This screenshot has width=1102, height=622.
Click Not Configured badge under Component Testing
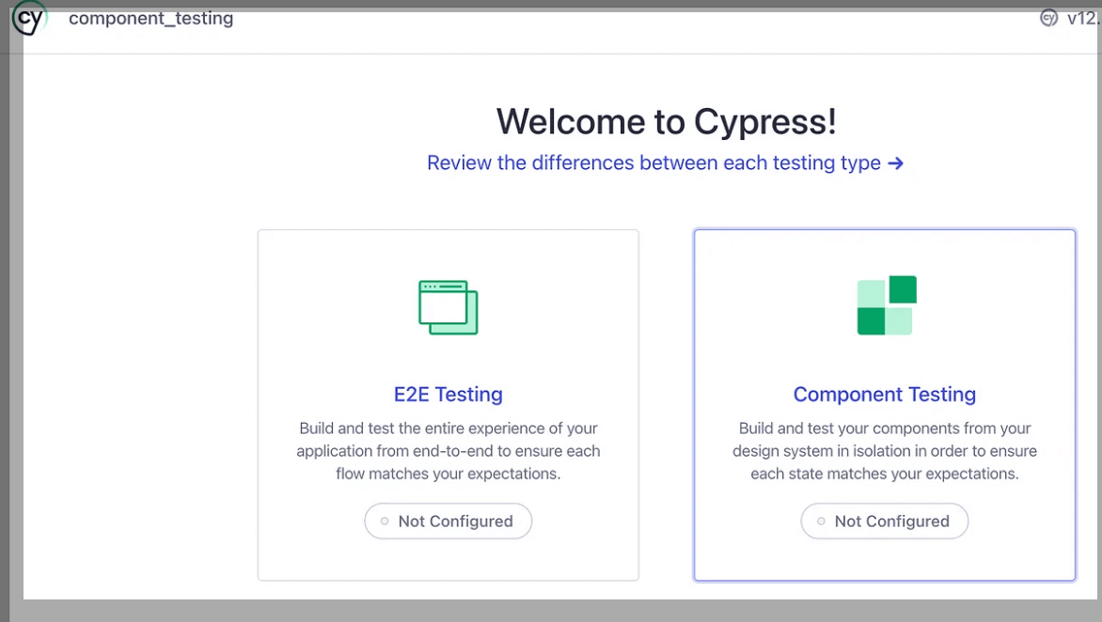click(x=885, y=521)
